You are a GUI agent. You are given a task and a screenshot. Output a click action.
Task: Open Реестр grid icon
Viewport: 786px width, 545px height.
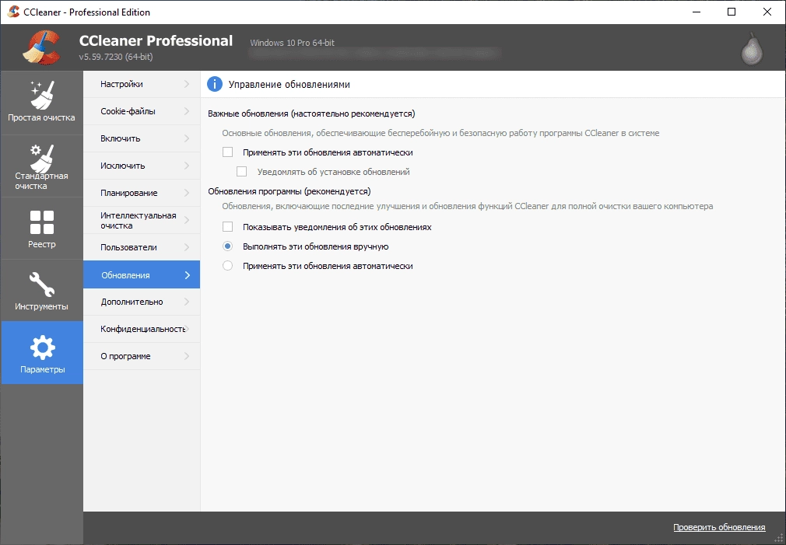41,222
